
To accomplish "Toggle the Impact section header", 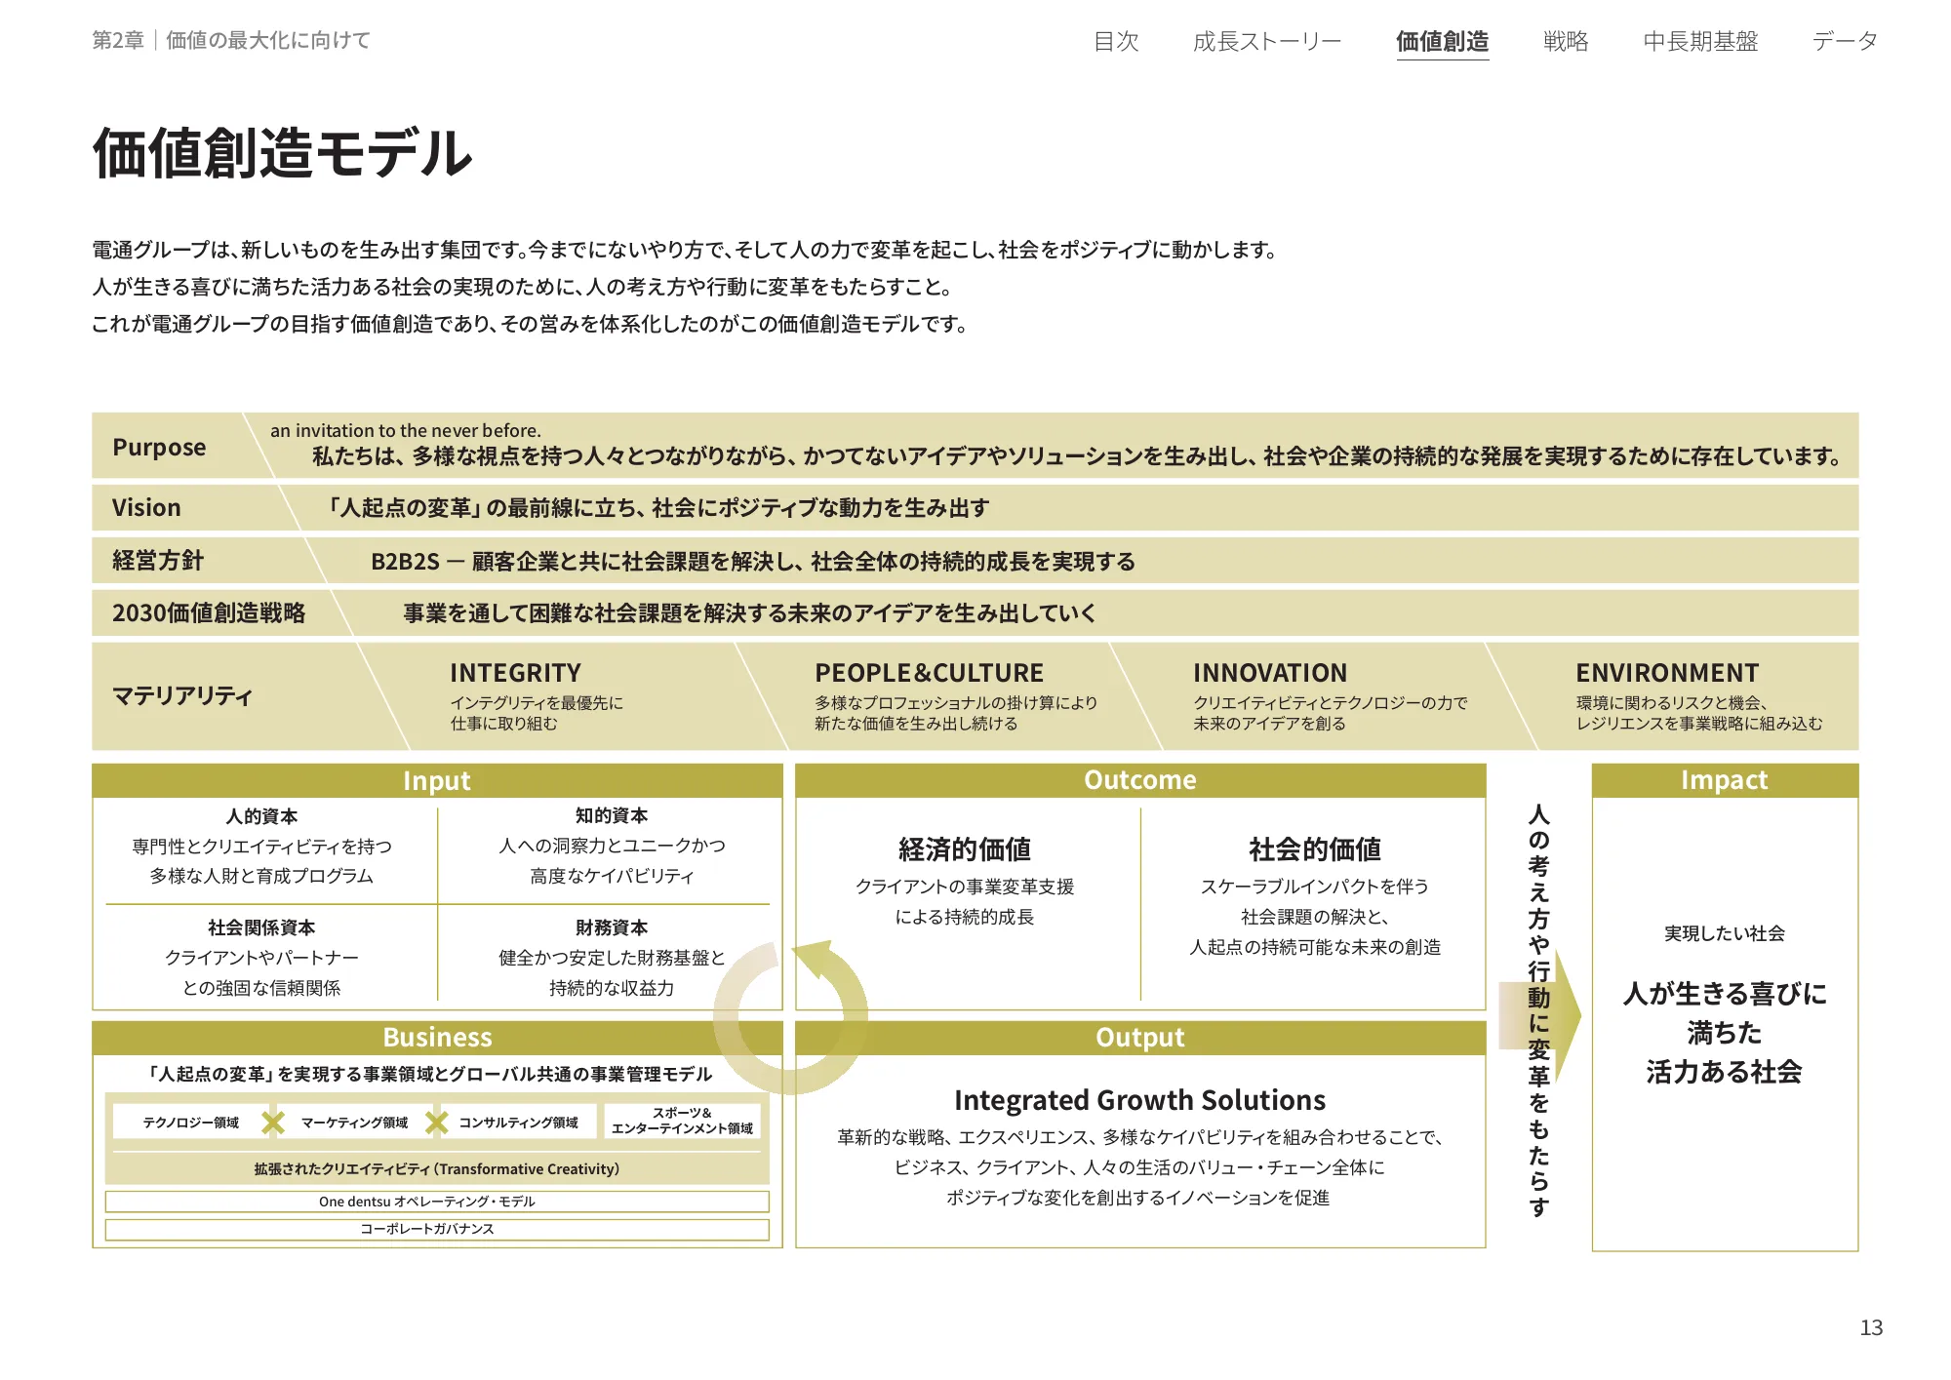I will 1724,780.
